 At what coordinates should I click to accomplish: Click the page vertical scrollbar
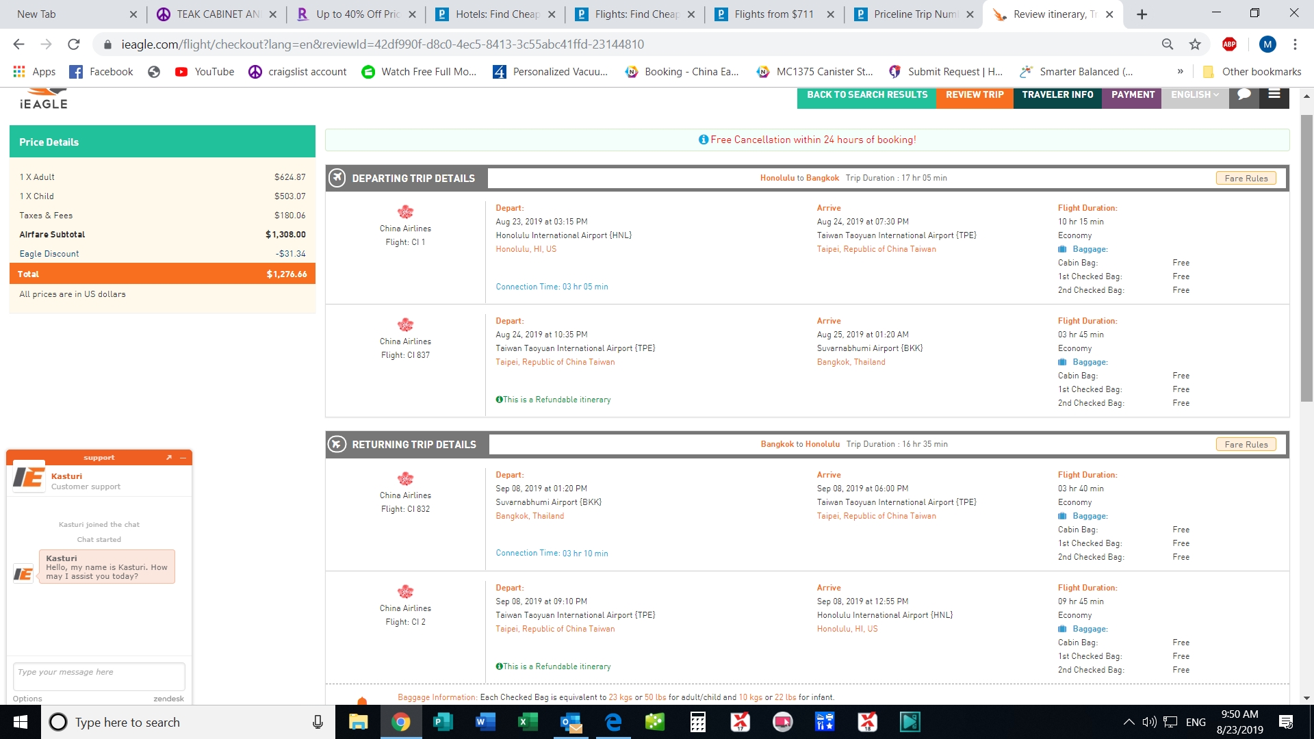(1306, 259)
